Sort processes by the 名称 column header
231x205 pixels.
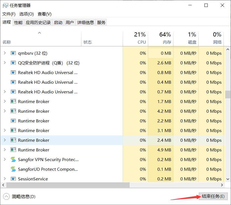[x=41, y=39]
